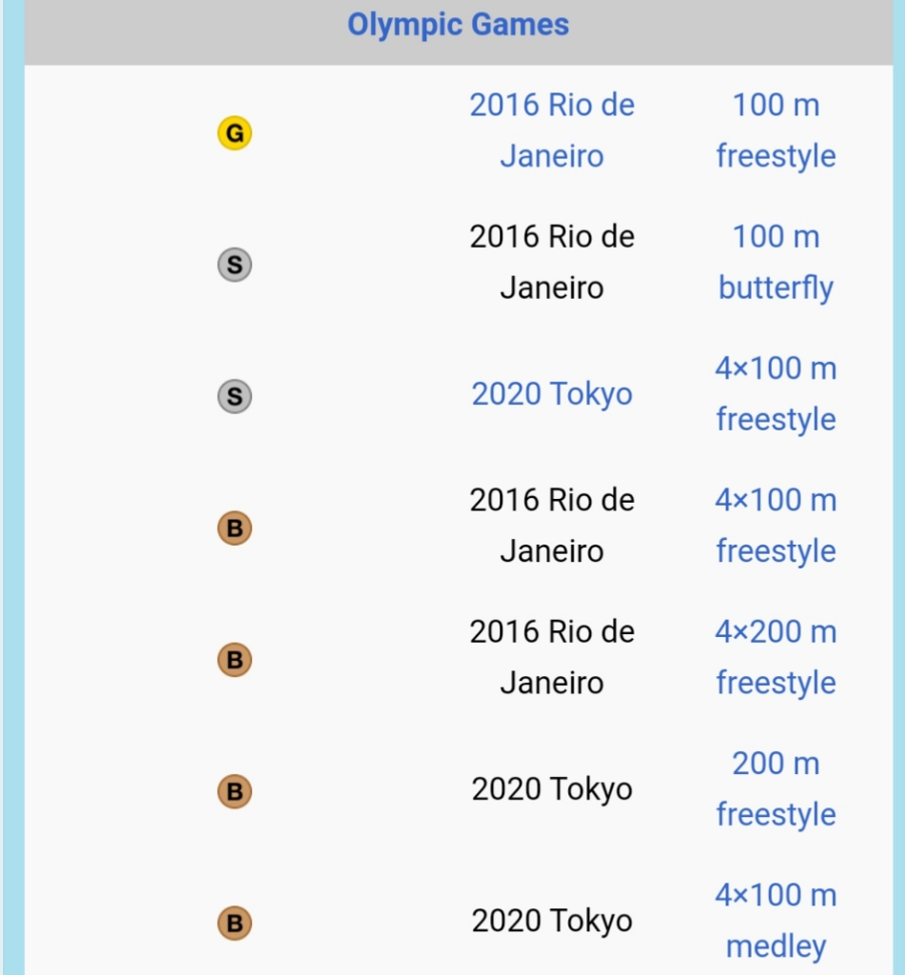Screen dimensions: 905x975
Task: Click bronze medal icon for 200 m freestyle
Action: (x=234, y=791)
